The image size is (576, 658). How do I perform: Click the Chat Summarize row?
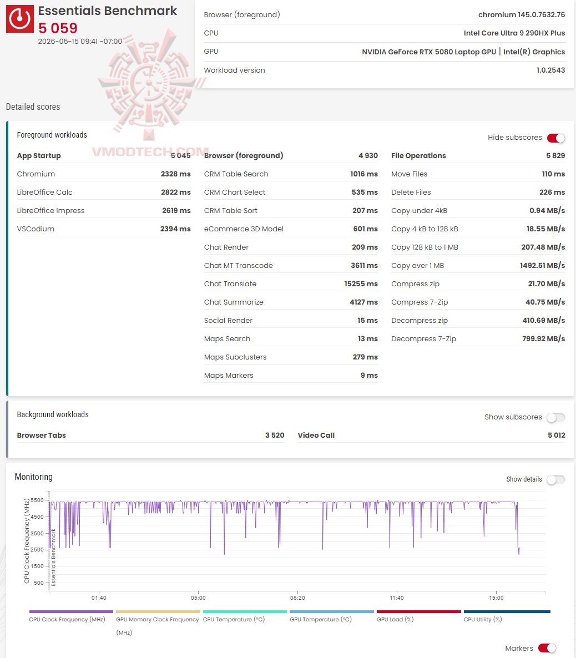point(291,302)
